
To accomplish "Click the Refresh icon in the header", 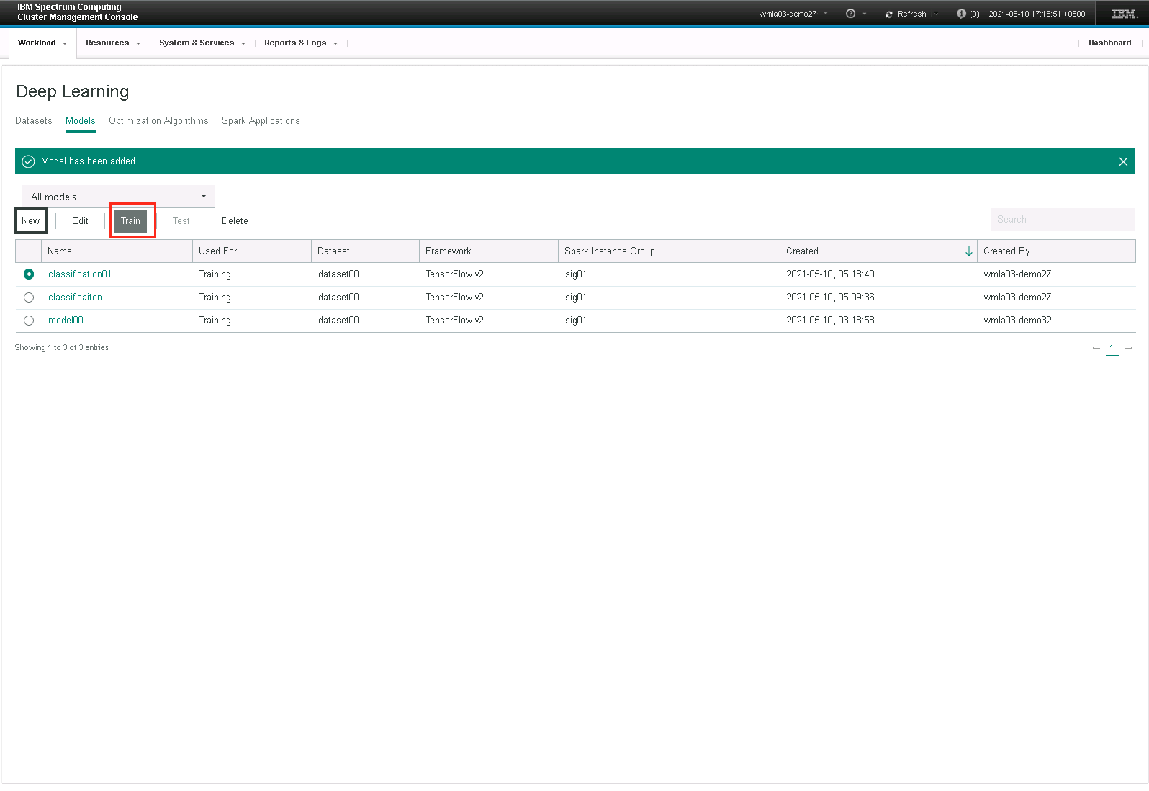I will click(889, 14).
